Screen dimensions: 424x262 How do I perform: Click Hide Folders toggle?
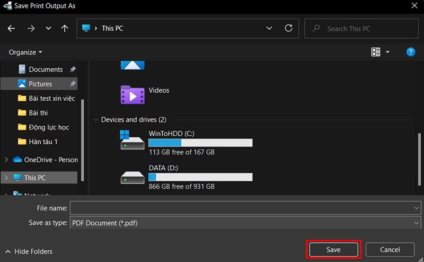[29, 251]
